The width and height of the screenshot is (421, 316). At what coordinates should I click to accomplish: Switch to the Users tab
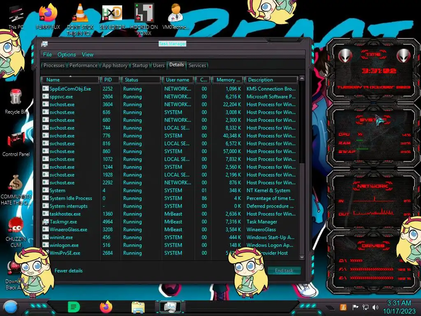[x=159, y=65]
